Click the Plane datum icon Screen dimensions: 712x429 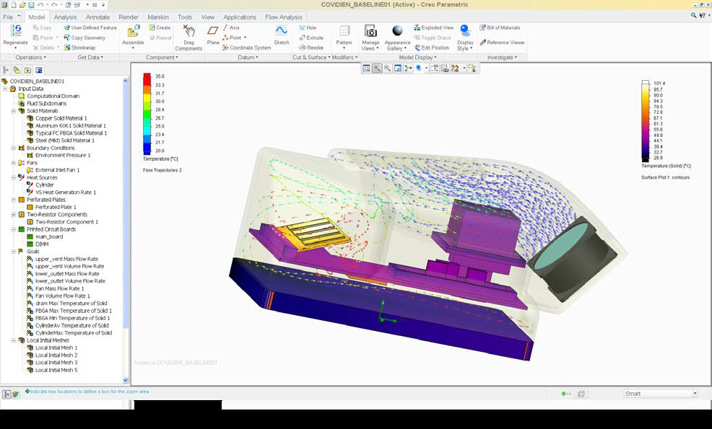213,32
